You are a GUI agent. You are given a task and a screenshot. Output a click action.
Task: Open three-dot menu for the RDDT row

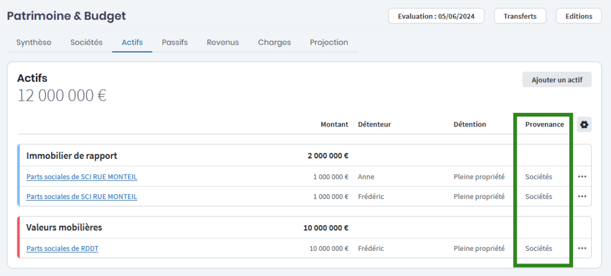[x=582, y=249]
